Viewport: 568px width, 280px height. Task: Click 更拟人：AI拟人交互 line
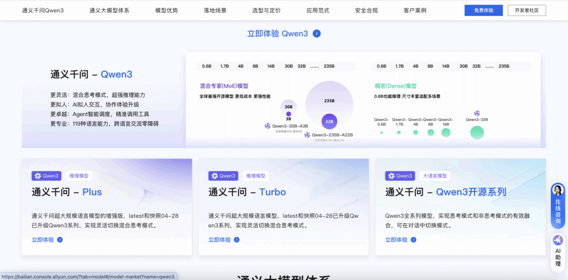click(x=94, y=105)
